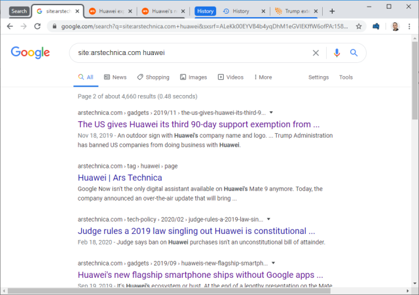Filter results by Videos
The height and width of the screenshot is (295, 419).
[231, 77]
